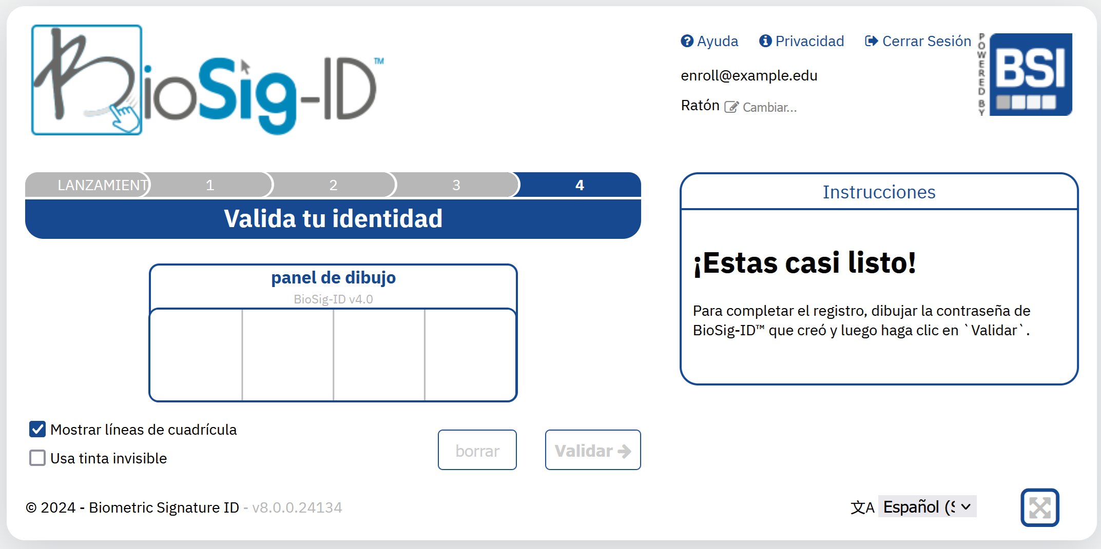
Task: Click the Ayuda question mark icon
Action: [687, 41]
